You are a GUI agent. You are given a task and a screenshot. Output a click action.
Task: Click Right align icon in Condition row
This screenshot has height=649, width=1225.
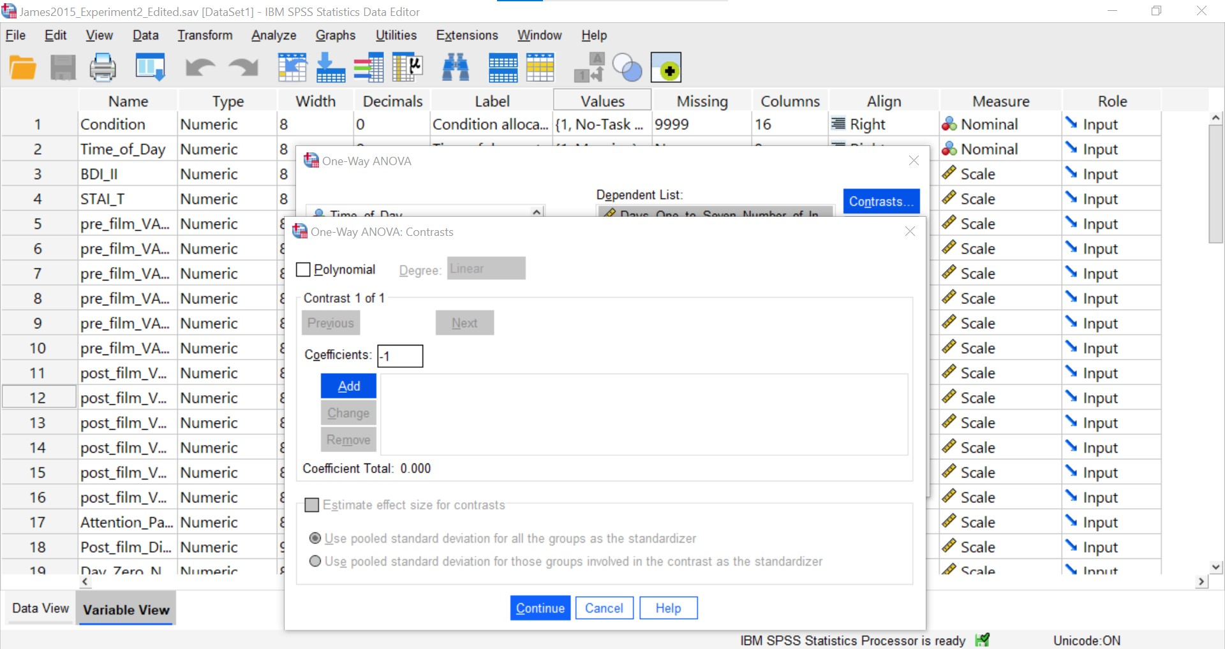click(x=838, y=124)
